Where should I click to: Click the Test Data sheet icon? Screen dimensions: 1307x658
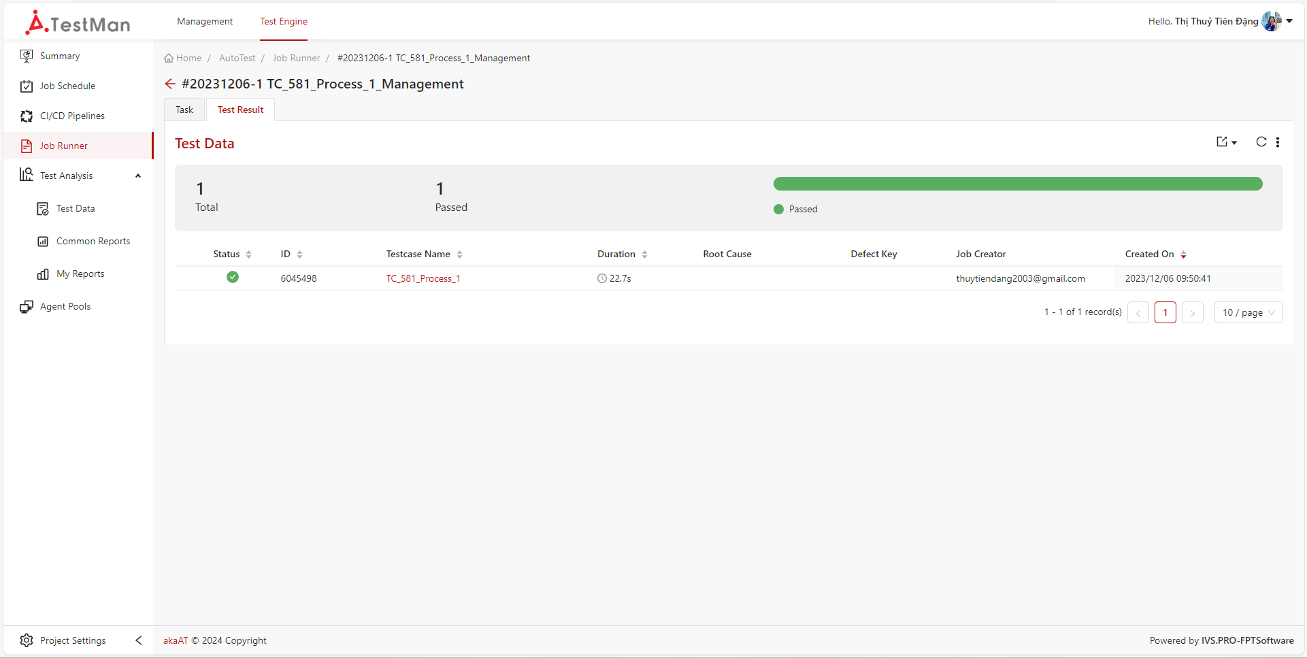click(43, 208)
